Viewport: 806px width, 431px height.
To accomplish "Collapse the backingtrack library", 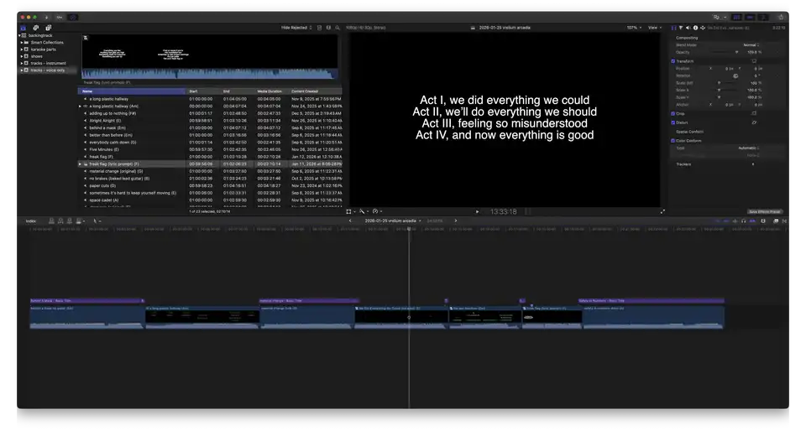I will point(19,35).
